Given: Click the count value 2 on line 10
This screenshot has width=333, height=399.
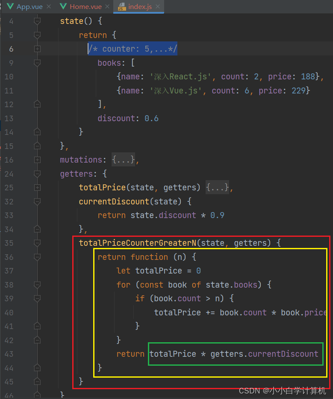Looking at the screenshot, I should [256, 76].
